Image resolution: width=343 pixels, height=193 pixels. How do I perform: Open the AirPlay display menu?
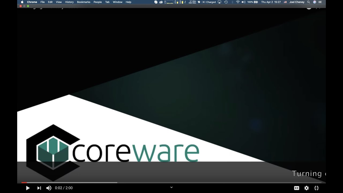click(x=219, y=2)
